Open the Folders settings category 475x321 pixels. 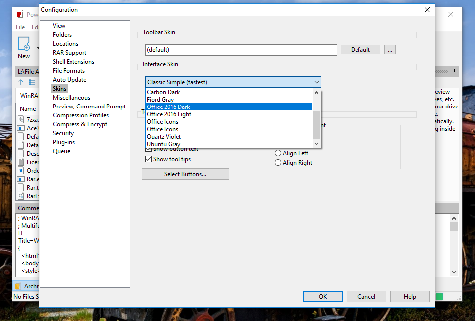click(62, 35)
